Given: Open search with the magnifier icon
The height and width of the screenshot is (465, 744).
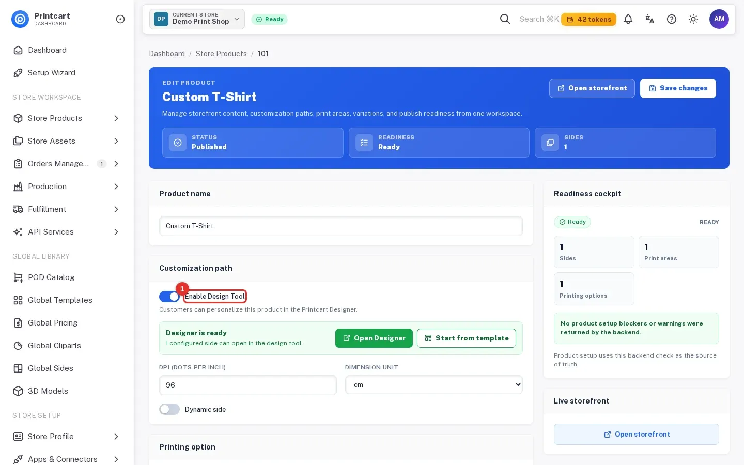Looking at the screenshot, I should 505,19.
